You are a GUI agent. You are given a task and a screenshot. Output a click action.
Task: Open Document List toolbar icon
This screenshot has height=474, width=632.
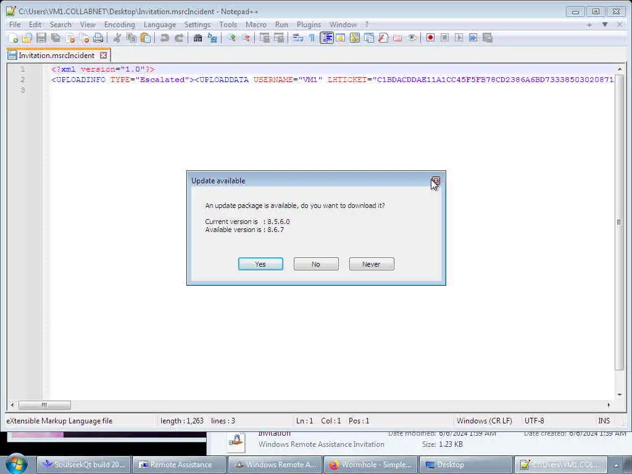369,38
